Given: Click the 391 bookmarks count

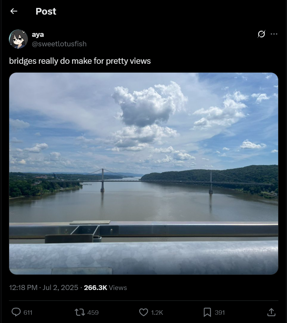Looking at the screenshot, I should pyautogui.click(x=220, y=313).
